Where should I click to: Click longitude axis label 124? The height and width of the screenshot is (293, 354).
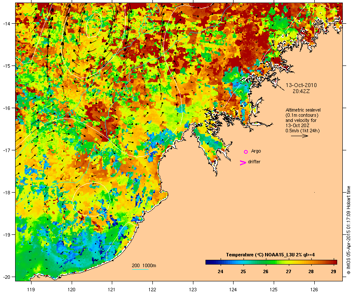point(233,290)
